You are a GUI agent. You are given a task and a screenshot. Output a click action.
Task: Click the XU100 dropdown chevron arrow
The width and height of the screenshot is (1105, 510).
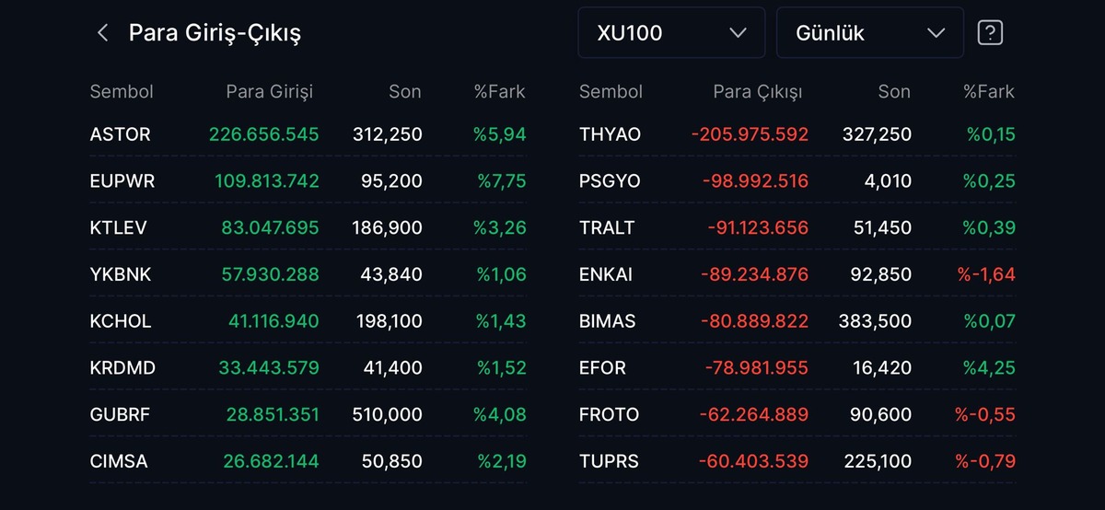(x=738, y=33)
